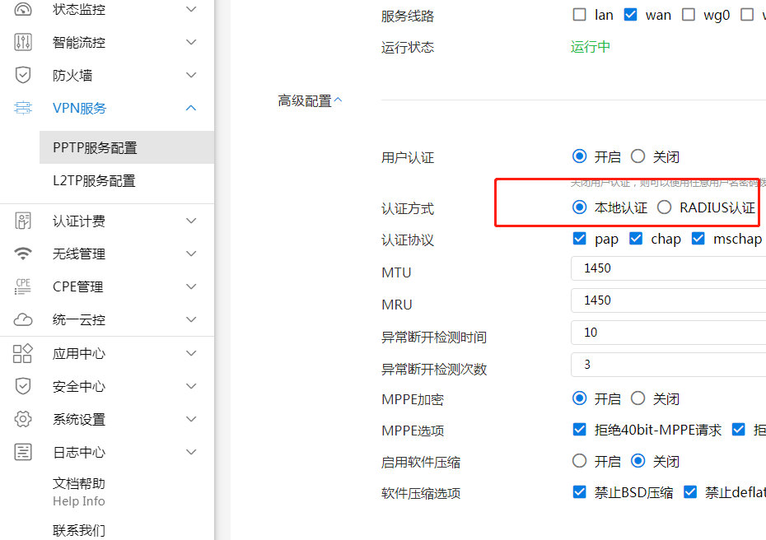The height and width of the screenshot is (540, 766).
Task: Click the VPN服务 icon in sidebar
Action: pyautogui.click(x=23, y=108)
